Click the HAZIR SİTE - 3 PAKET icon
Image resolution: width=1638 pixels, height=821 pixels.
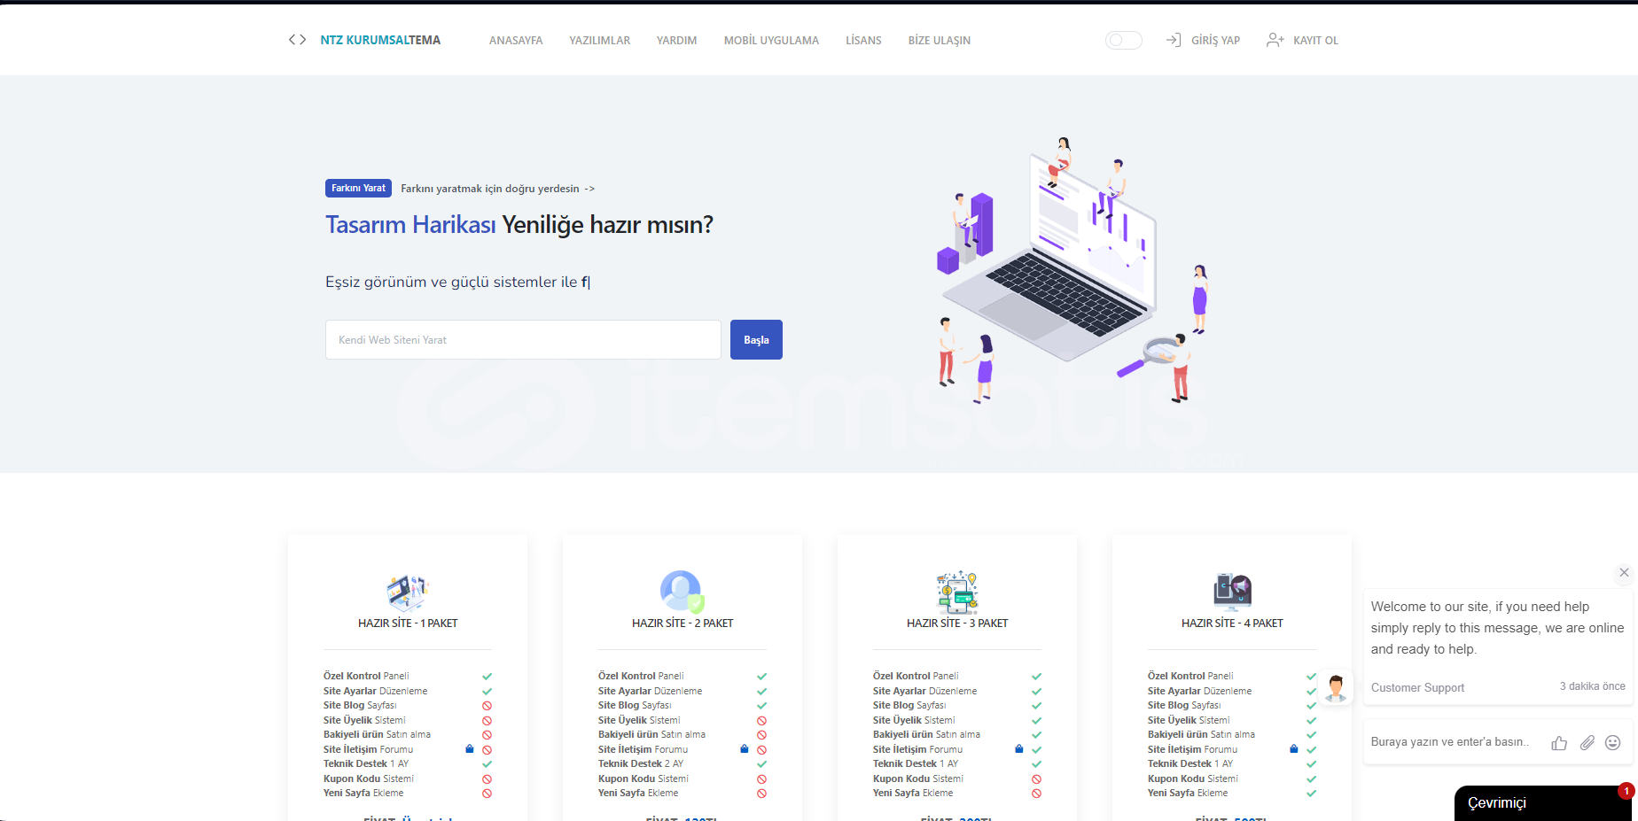957,592
